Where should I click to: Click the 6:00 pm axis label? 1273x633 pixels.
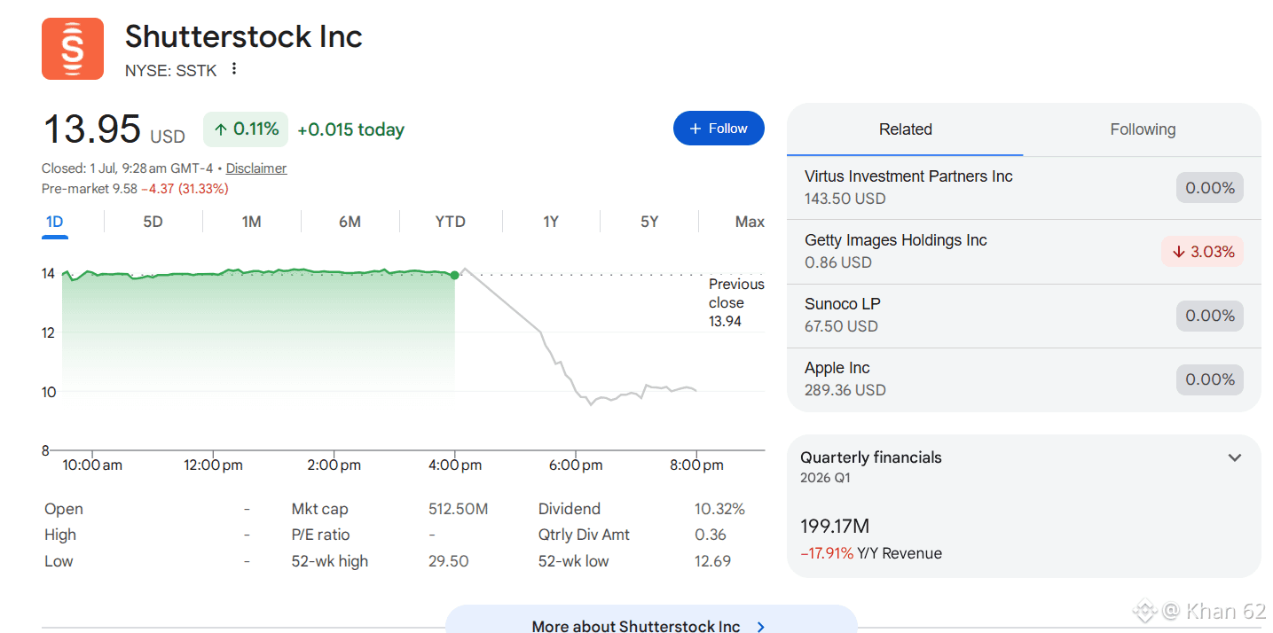click(x=576, y=465)
